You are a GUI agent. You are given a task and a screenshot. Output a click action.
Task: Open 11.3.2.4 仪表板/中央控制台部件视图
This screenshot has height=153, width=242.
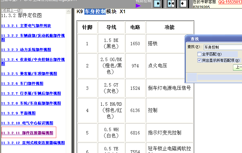click(33, 61)
